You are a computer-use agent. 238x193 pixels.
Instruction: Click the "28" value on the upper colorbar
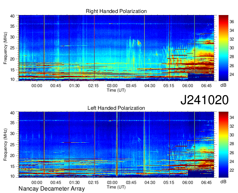click(232, 57)
